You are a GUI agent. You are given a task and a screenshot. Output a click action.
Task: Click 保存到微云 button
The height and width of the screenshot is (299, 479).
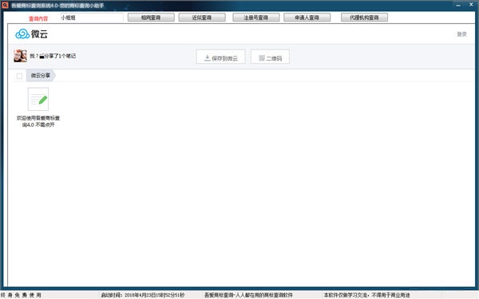click(220, 57)
